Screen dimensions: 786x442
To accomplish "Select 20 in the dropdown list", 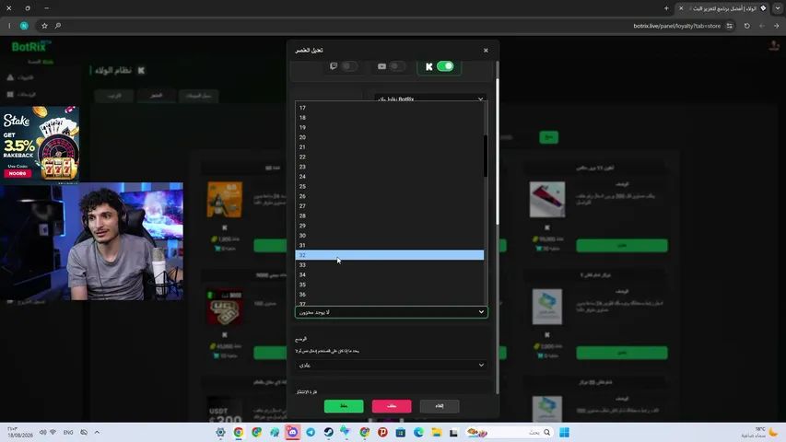I will (390, 137).
